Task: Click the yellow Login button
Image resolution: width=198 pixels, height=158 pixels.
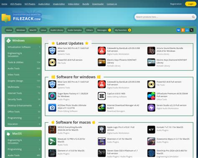Action: coord(190,4)
